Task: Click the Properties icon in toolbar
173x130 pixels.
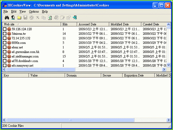Action: tap(68, 18)
